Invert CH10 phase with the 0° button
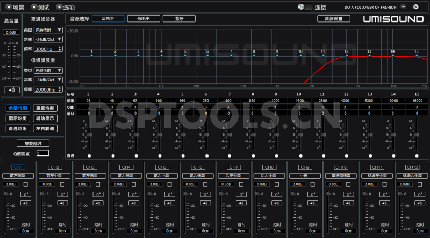Screen dimensions: 430x238 click(348, 195)
